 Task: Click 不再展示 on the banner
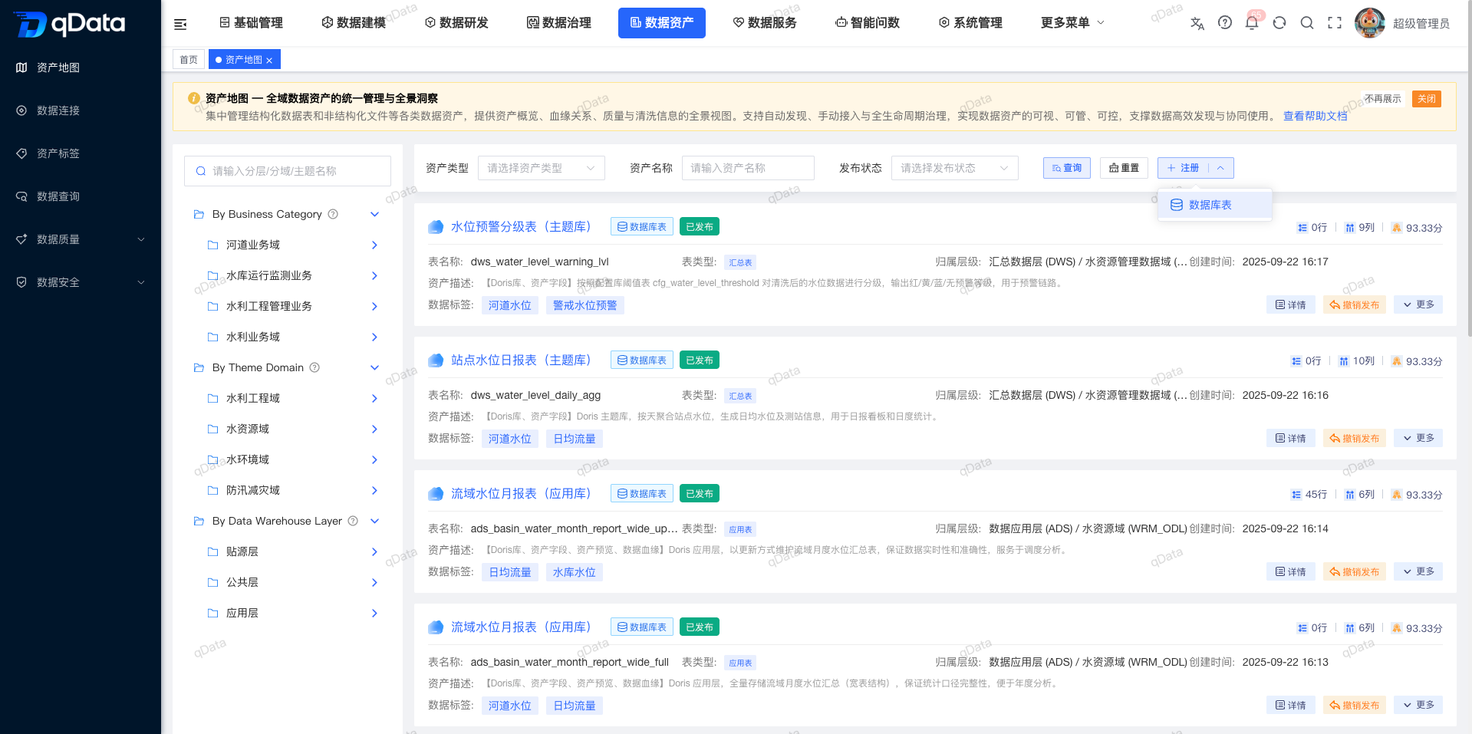[1383, 99]
